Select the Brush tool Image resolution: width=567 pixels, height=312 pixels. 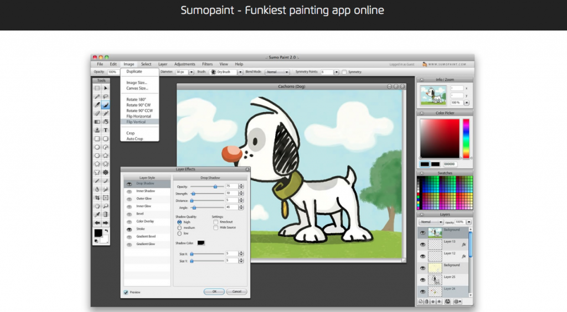click(x=105, y=105)
